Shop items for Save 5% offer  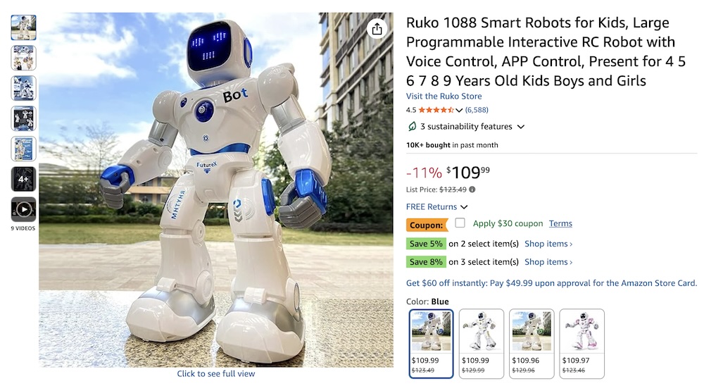[548, 244]
